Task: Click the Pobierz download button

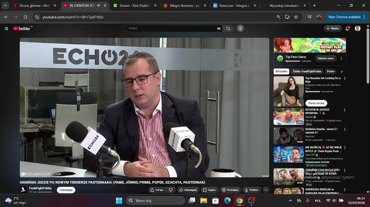Action: (252, 190)
